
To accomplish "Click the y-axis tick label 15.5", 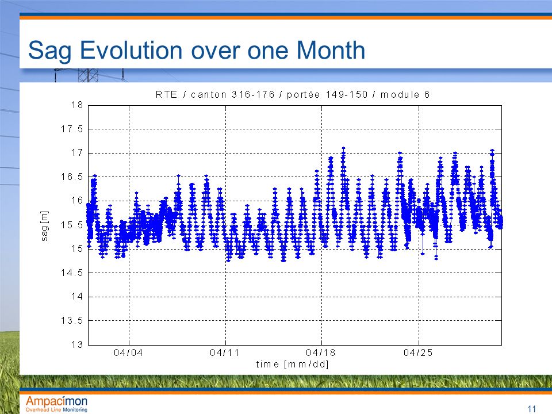I will pyautogui.click(x=72, y=225).
